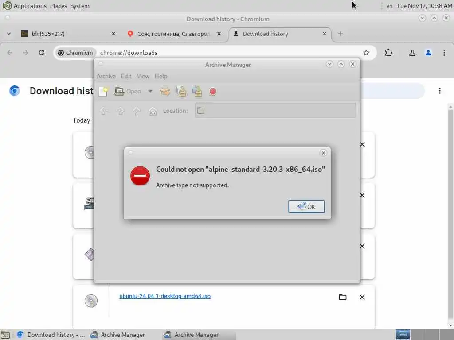The width and height of the screenshot is (454, 340).
Task: Show ubuntu iso in folder
Action: click(343, 297)
